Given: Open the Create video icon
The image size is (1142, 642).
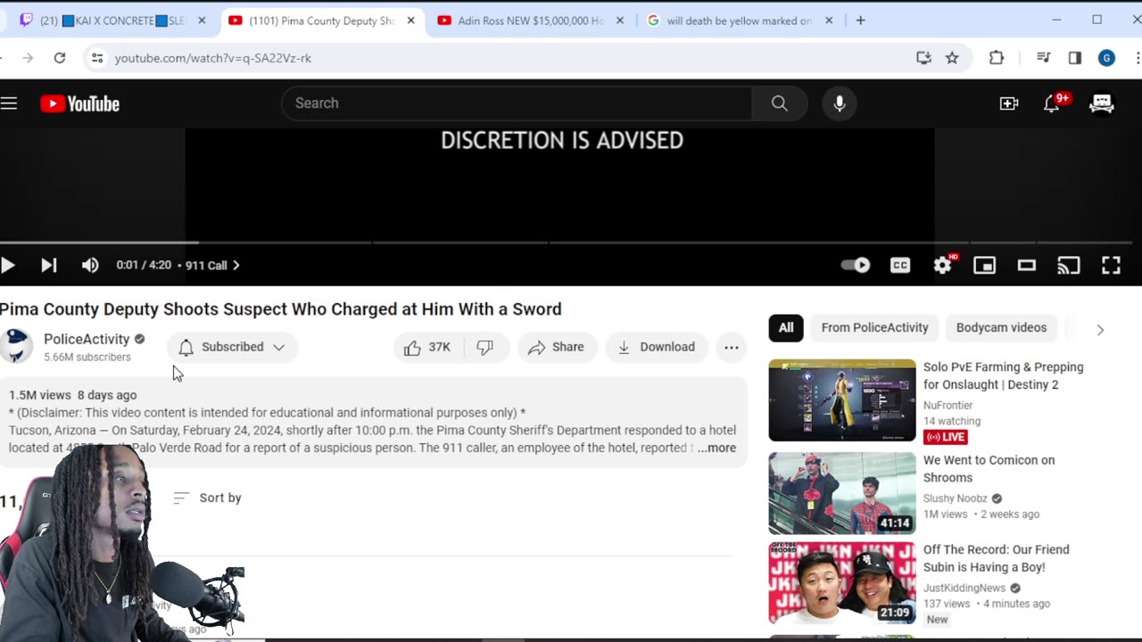Looking at the screenshot, I should coord(1009,103).
